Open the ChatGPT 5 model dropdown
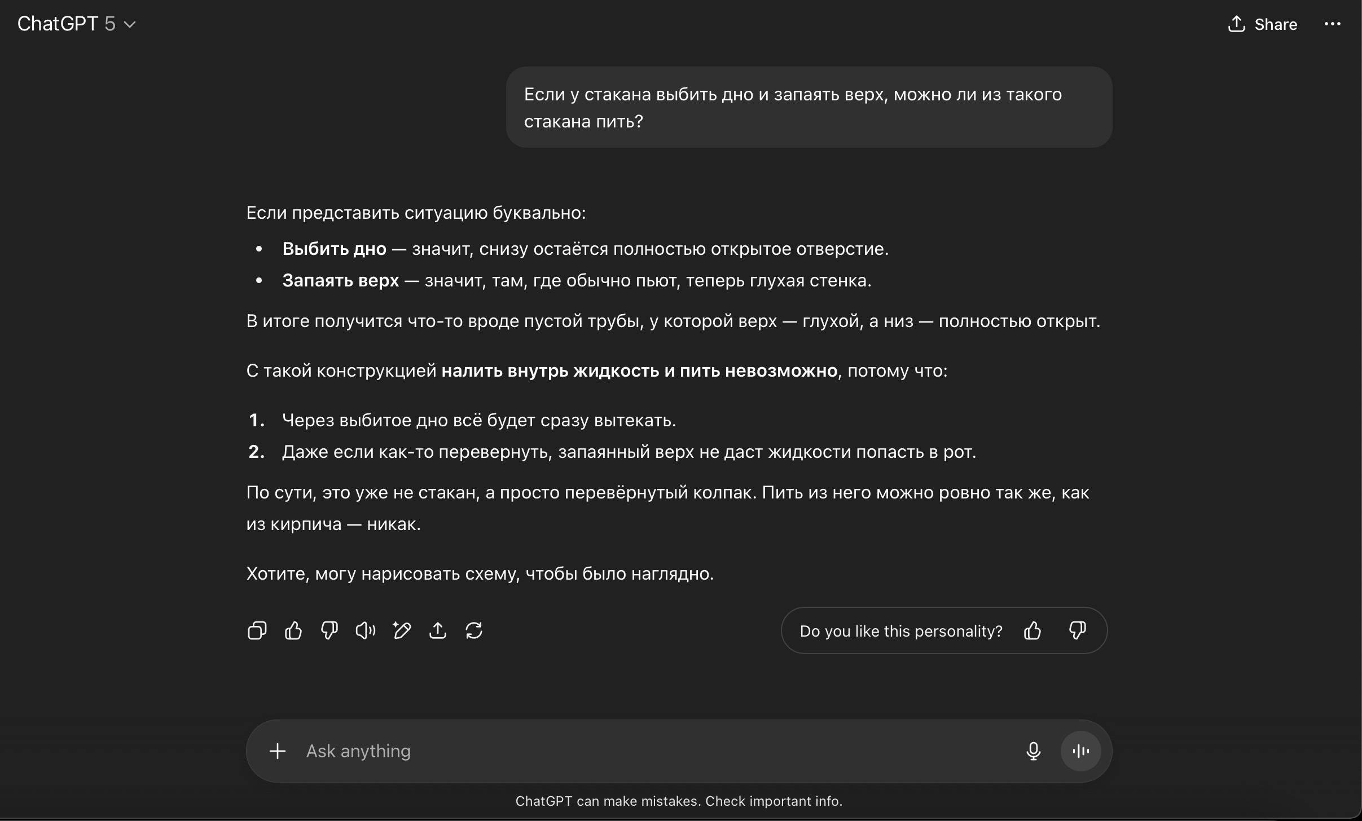The image size is (1362, 821). pyautogui.click(x=77, y=24)
